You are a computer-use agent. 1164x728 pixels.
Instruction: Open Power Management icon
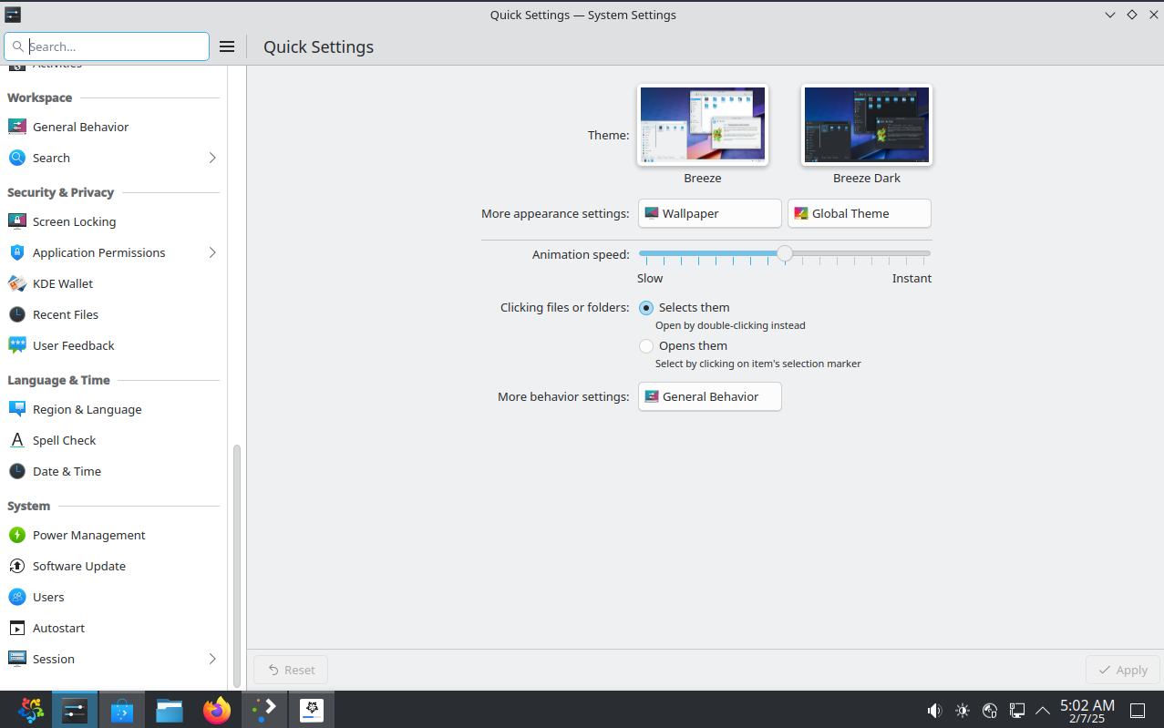click(17, 535)
